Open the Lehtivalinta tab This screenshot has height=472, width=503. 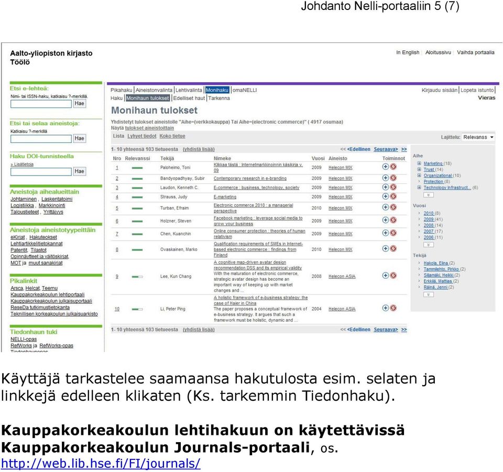pyautogui.click(x=189, y=90)
